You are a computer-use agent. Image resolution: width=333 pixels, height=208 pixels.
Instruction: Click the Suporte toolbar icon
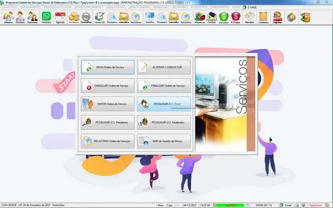coord(277,17)
